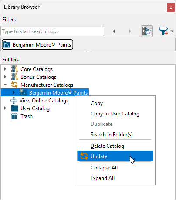176x200 pixels.
Task: Click the icon in the Benjamin Moore filter chip
Action: tap(7, 45)
